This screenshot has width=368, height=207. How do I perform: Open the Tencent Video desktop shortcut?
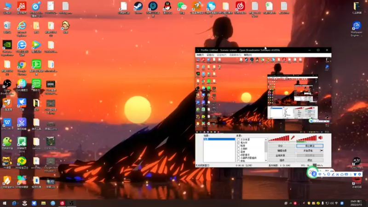pyautogui.click(x=36, y=47)
